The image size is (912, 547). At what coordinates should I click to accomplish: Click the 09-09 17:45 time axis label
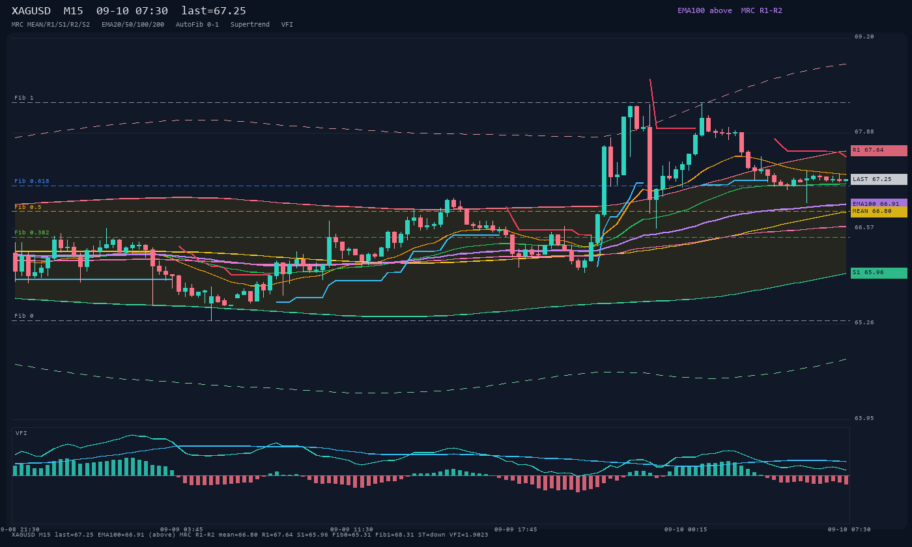pyautogui.click(x=516, y=529)
